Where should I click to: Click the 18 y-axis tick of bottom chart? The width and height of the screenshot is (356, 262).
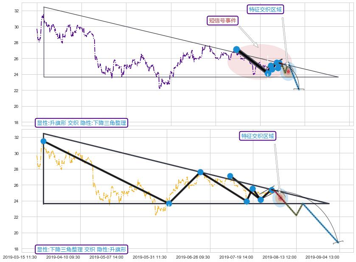click(17, 249)
